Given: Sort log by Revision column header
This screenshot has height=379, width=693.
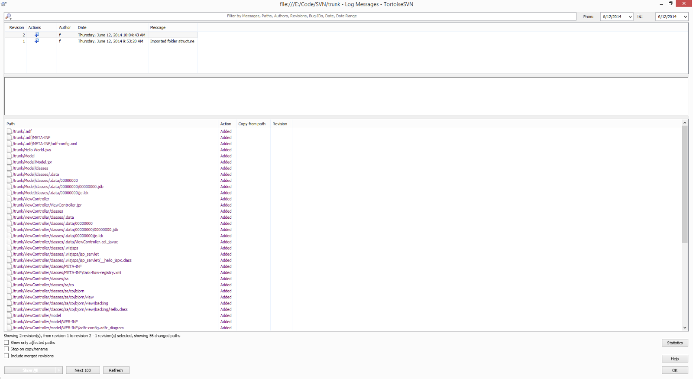Looking at the screenshot, I should (16, 27).
